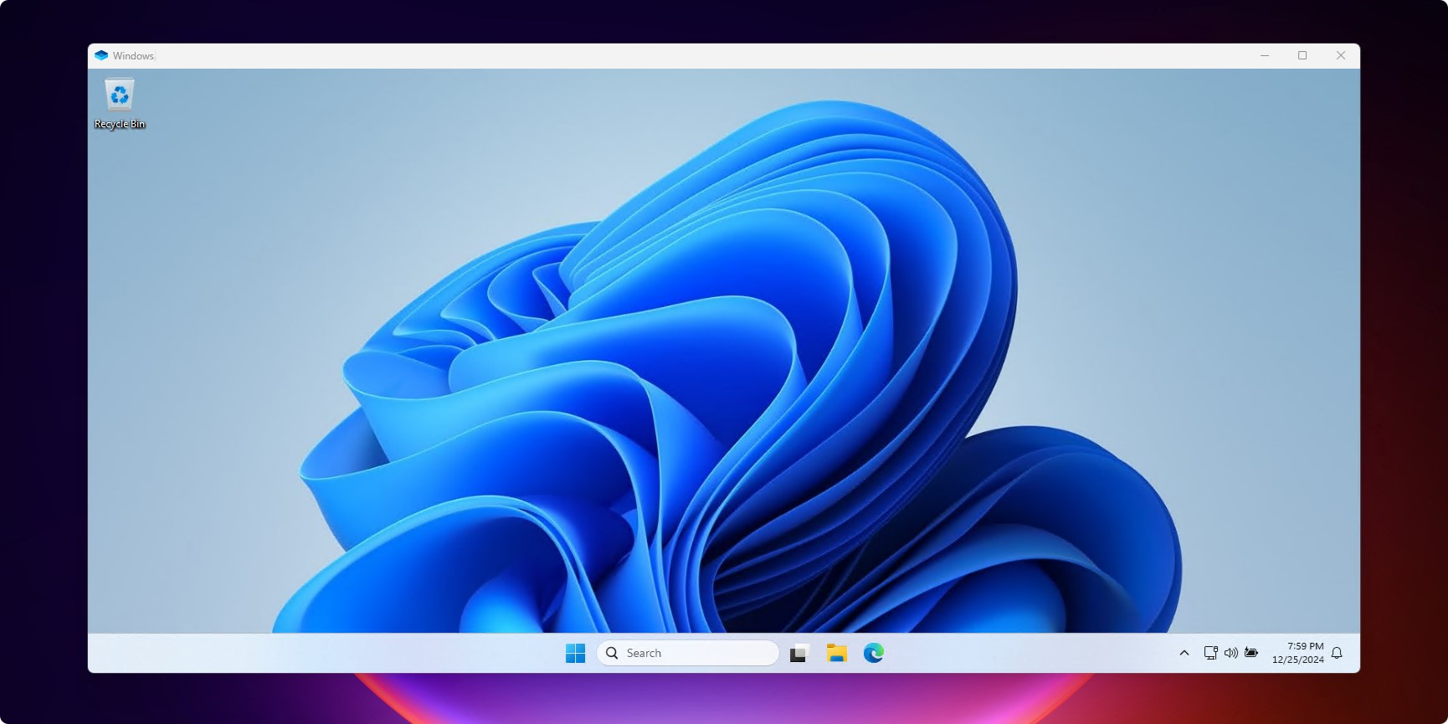Click the Windows app logo in title bar
The height and width of the screenshot is (724, 1448).
pos(101,55)
